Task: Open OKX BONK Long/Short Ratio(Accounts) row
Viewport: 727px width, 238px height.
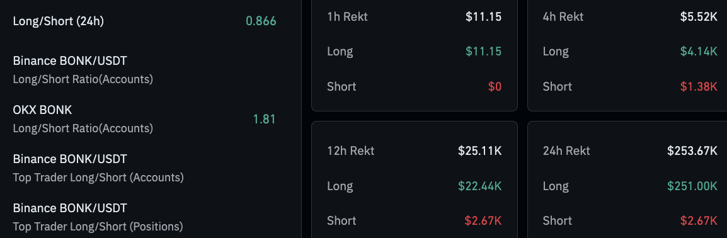Action: pyautogui.click(x=145, y=119)
